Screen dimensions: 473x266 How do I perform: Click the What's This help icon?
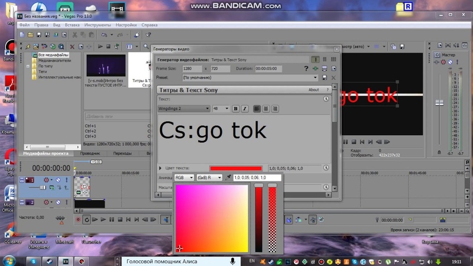coord(148,35)
